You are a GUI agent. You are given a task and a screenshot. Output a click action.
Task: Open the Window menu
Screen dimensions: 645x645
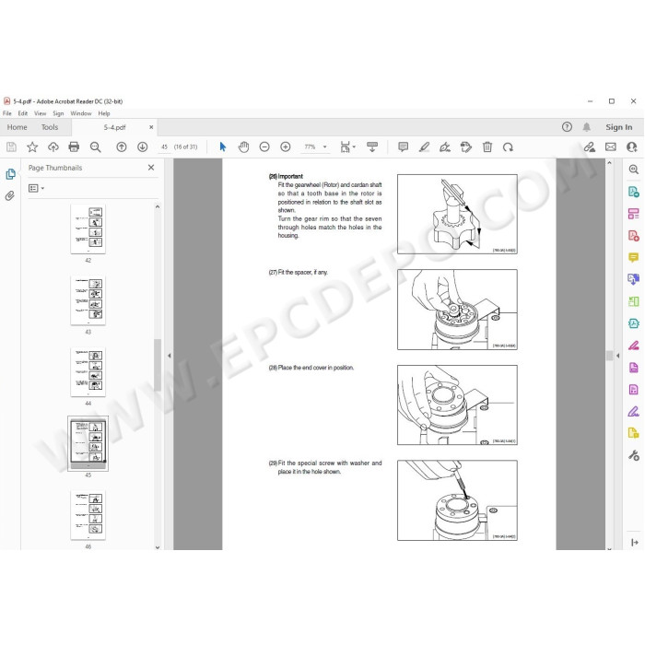coord(81,113)
